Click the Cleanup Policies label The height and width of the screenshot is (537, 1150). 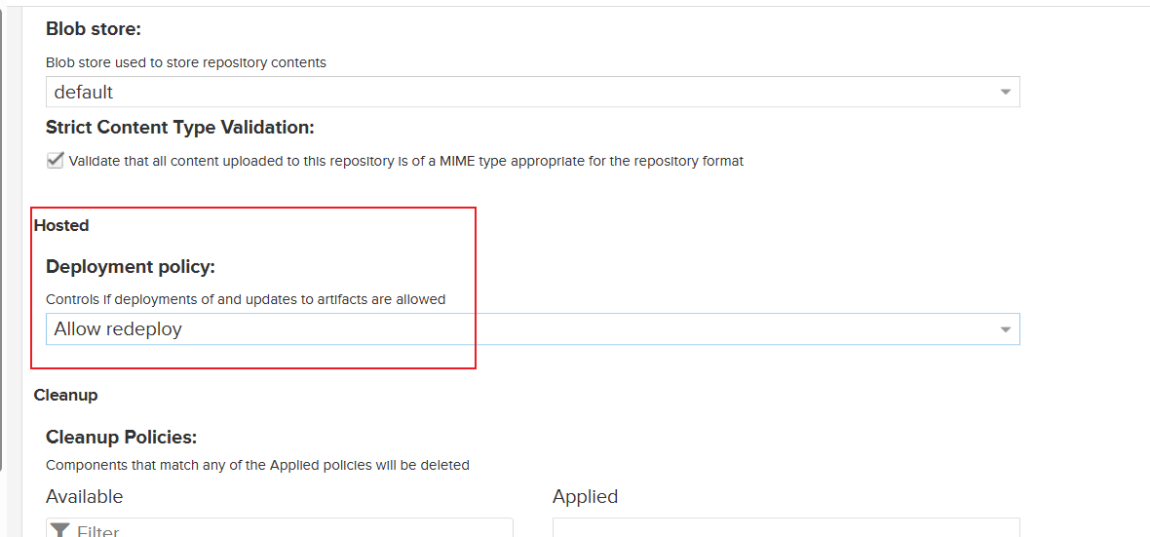(x=122, y=437)
